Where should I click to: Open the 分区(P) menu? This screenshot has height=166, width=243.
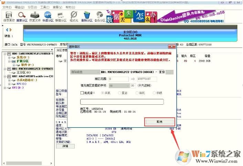click(x=32, y=7)
